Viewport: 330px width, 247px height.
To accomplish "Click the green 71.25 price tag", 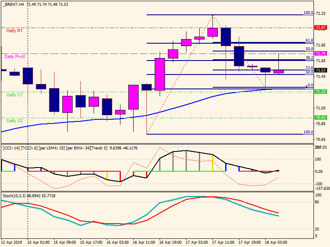I will tap(321, 92).
